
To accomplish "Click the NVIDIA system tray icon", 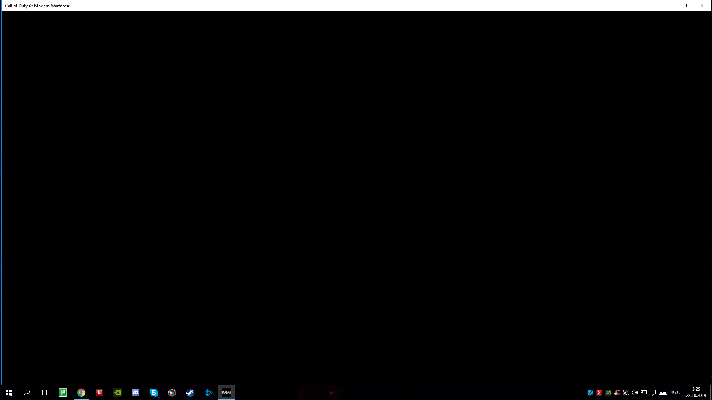I will click(608, 393).
